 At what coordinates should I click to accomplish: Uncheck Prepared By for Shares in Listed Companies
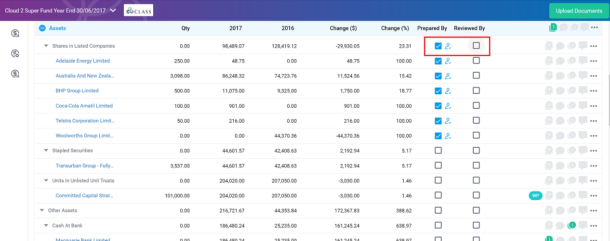[x=438, y=46]
